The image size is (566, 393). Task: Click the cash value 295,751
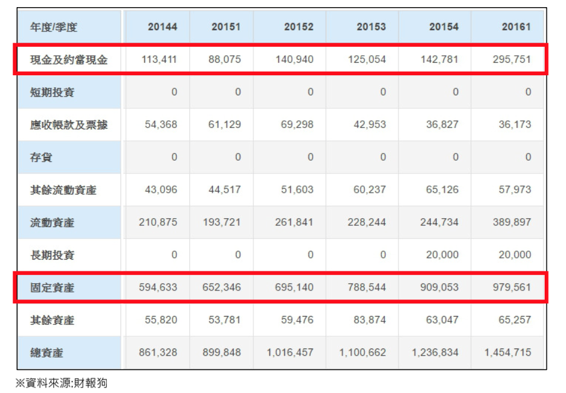click(x=511, y=60)
